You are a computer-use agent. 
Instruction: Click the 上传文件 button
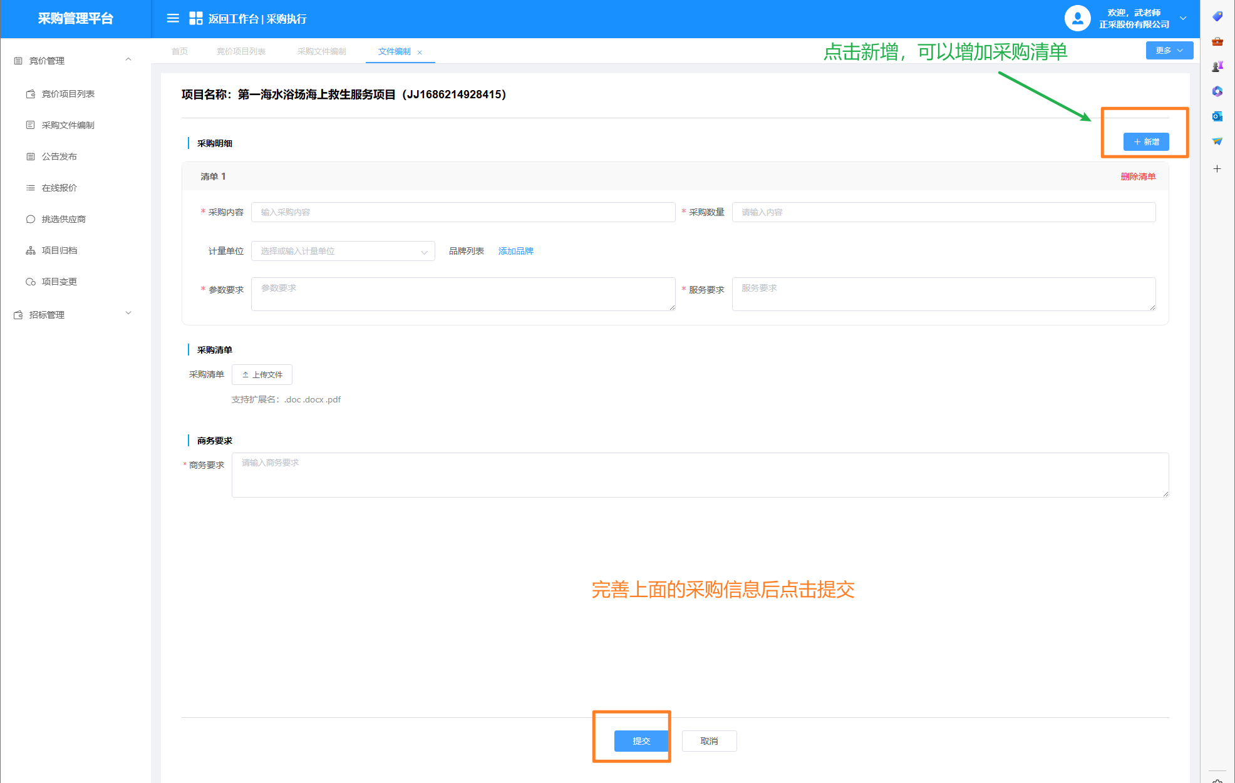point(262,375)
